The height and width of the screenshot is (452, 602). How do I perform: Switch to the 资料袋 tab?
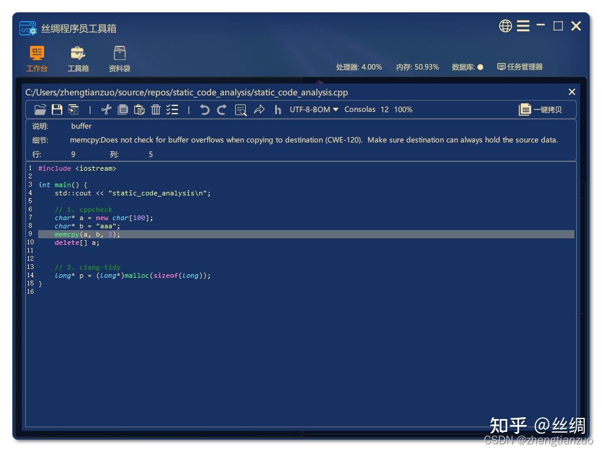point(119,59)
